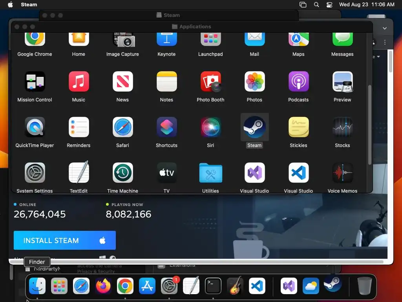
Task: Select QuickTime Player icon
Action: [x=35, y=127]
